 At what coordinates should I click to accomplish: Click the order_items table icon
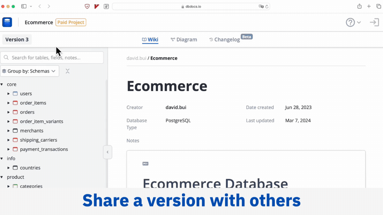[15, 103]
